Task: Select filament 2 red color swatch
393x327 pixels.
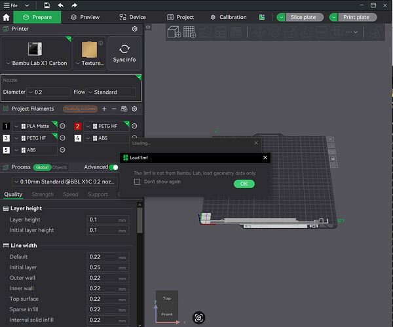Action: tap(78, 126)
